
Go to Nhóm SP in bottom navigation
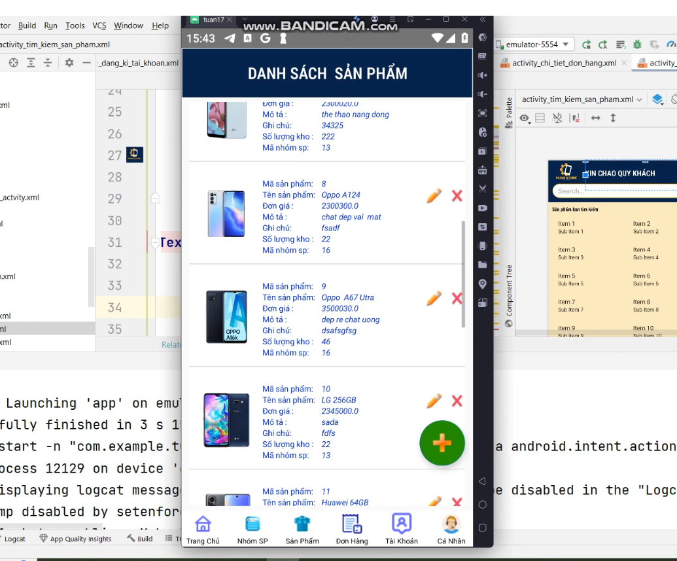point(252,530)
